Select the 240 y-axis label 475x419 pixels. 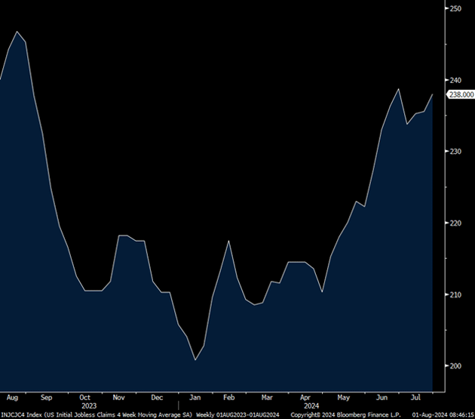[x=455, y=80]
